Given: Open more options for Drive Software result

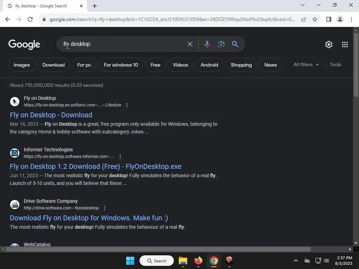Looking at the screenshot, I should pos(105,208).
